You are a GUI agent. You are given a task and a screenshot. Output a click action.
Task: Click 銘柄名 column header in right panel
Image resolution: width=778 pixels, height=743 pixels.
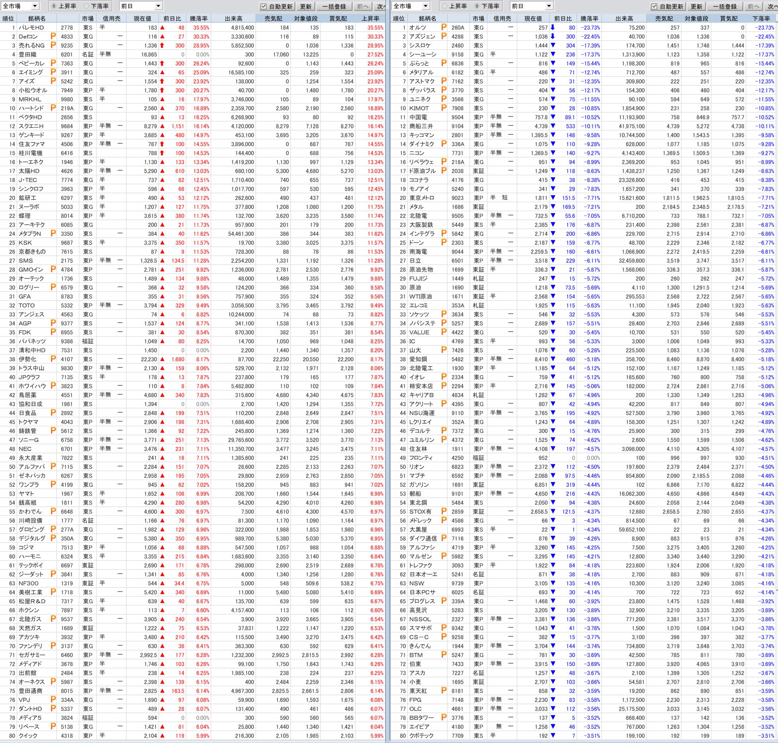[428, 18]
